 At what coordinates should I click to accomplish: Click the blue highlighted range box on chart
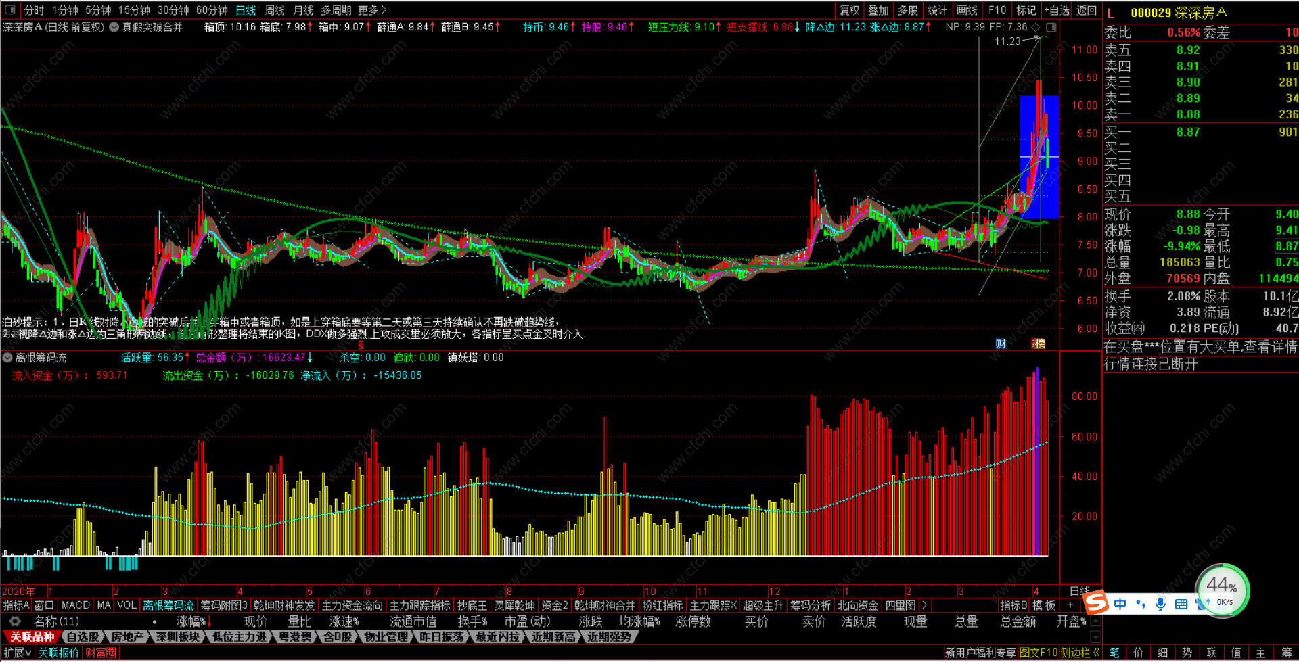(1039, 157)
